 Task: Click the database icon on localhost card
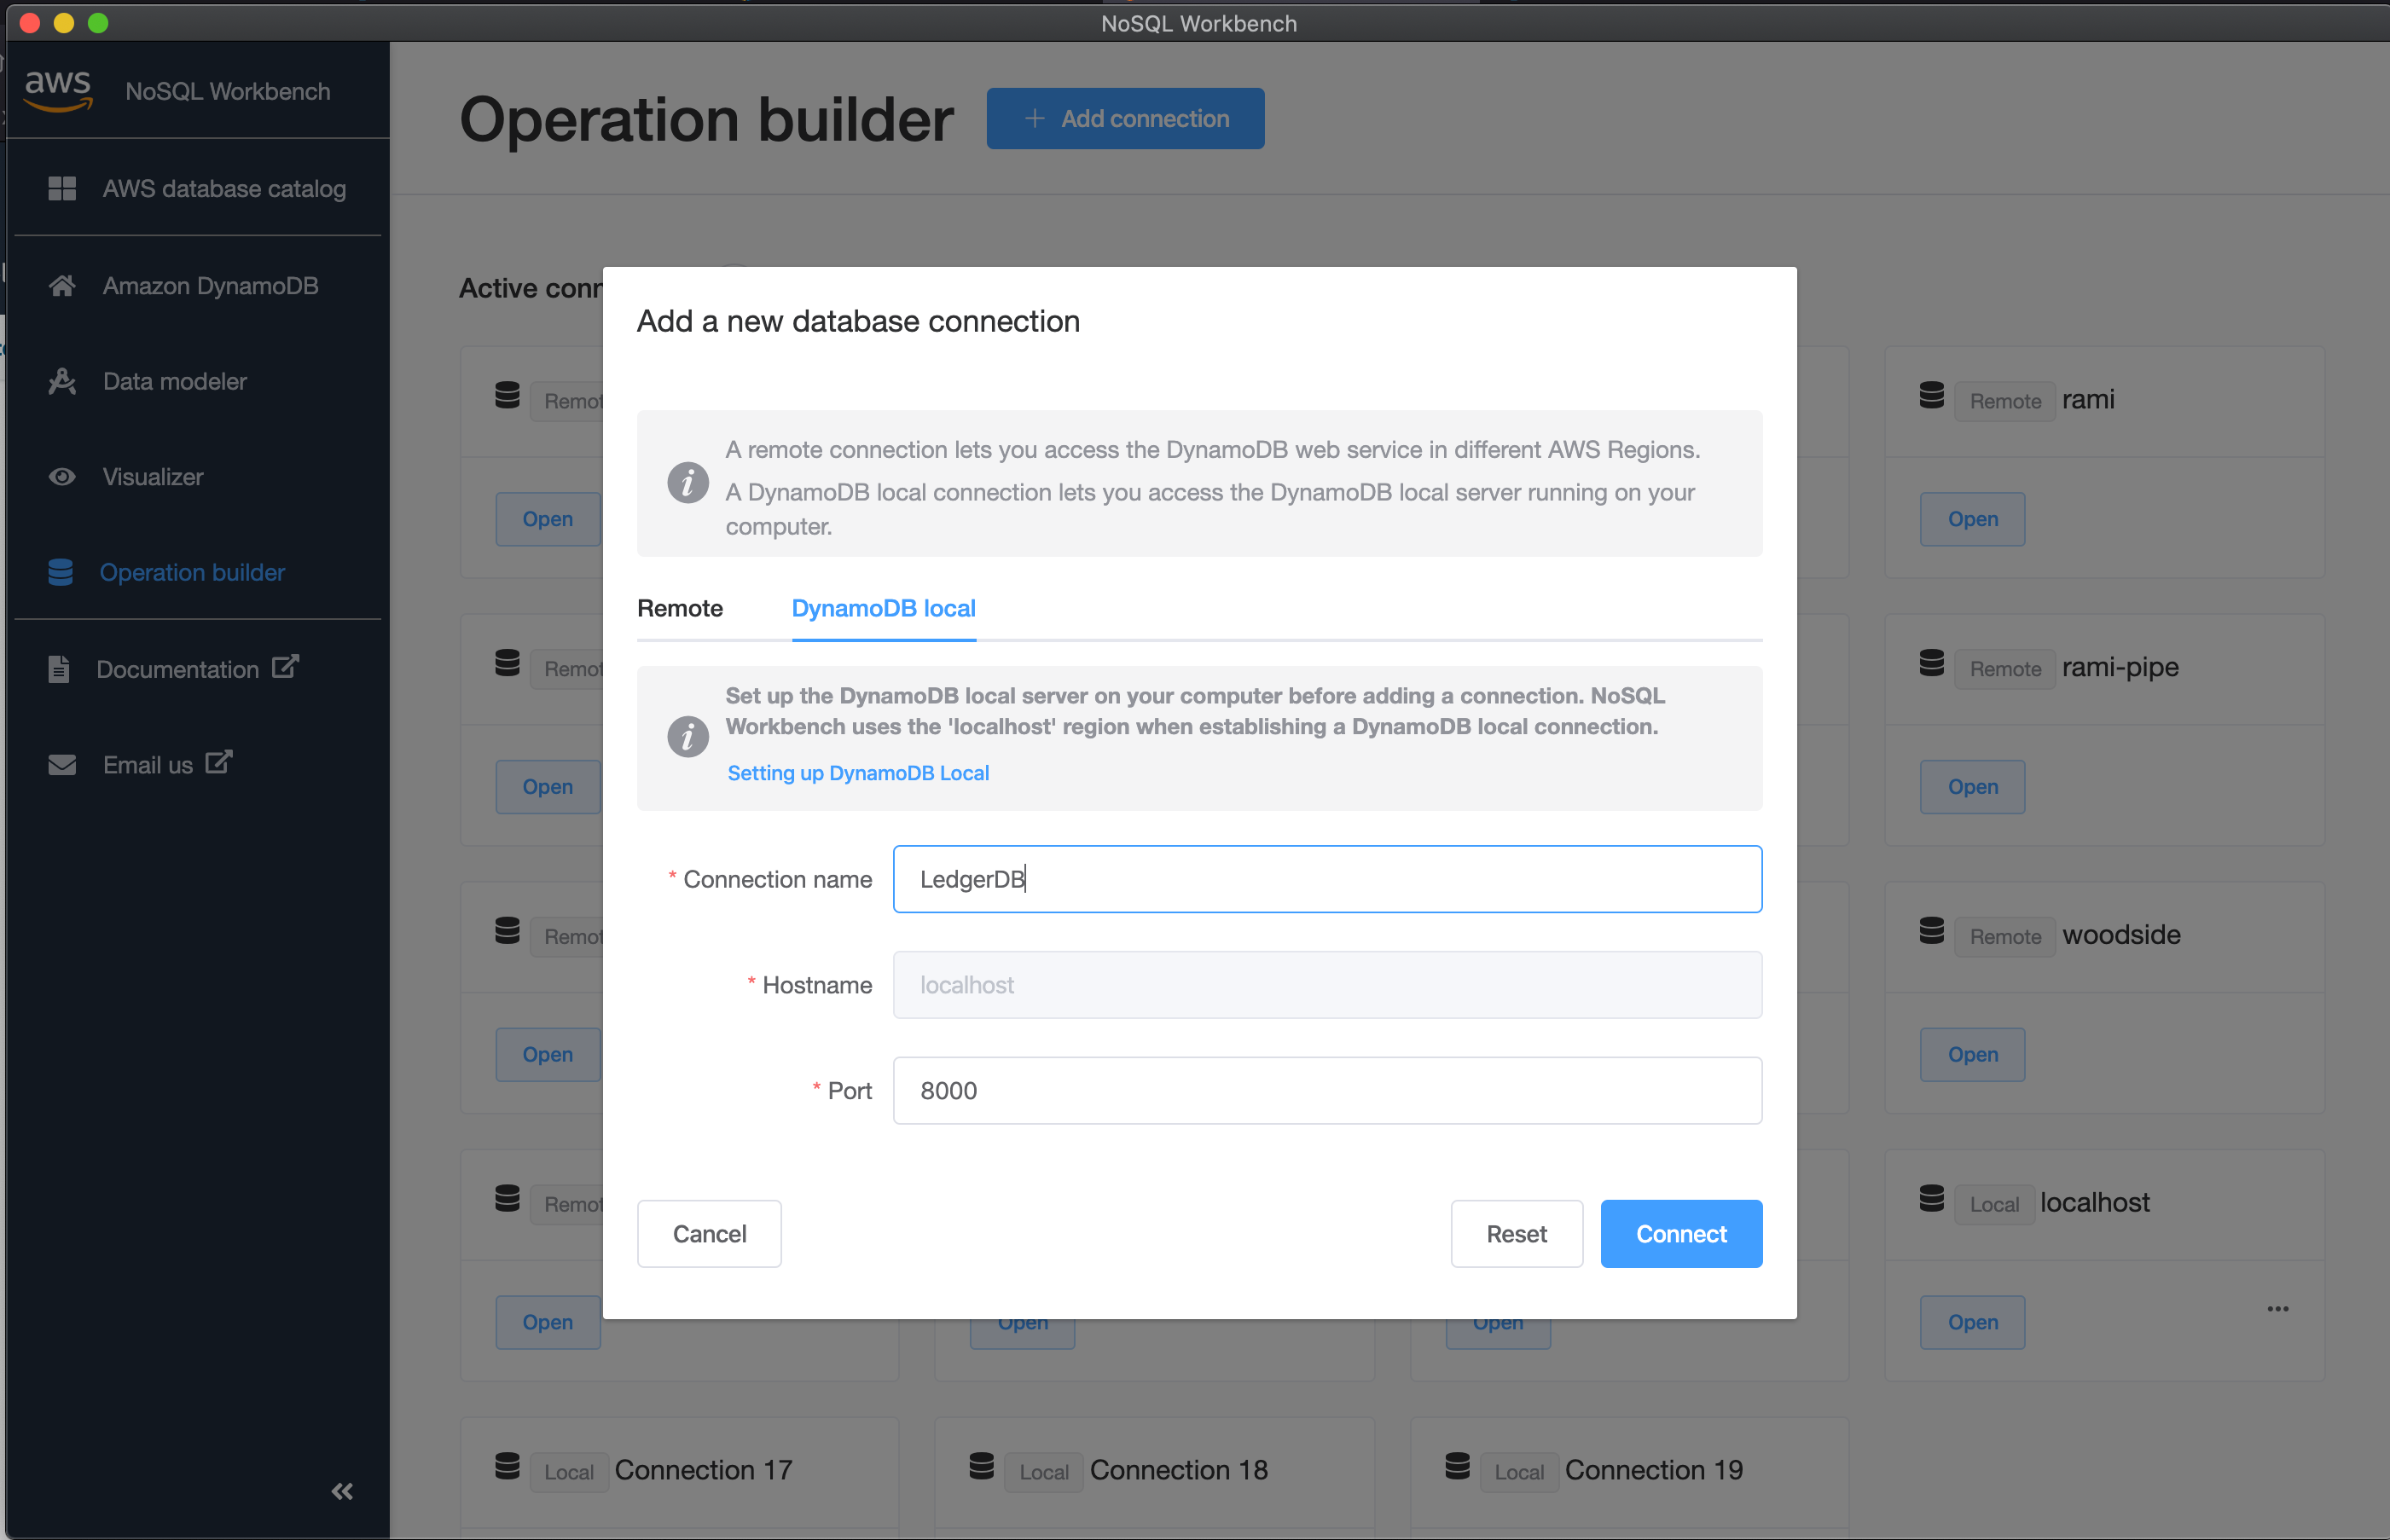click(1932, 1198)
